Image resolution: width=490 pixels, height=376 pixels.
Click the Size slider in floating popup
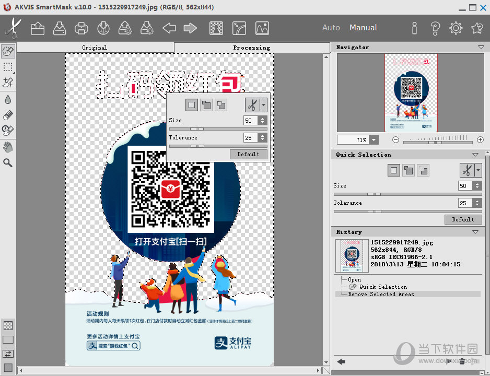pyautogui.click(x=218, y=129)
